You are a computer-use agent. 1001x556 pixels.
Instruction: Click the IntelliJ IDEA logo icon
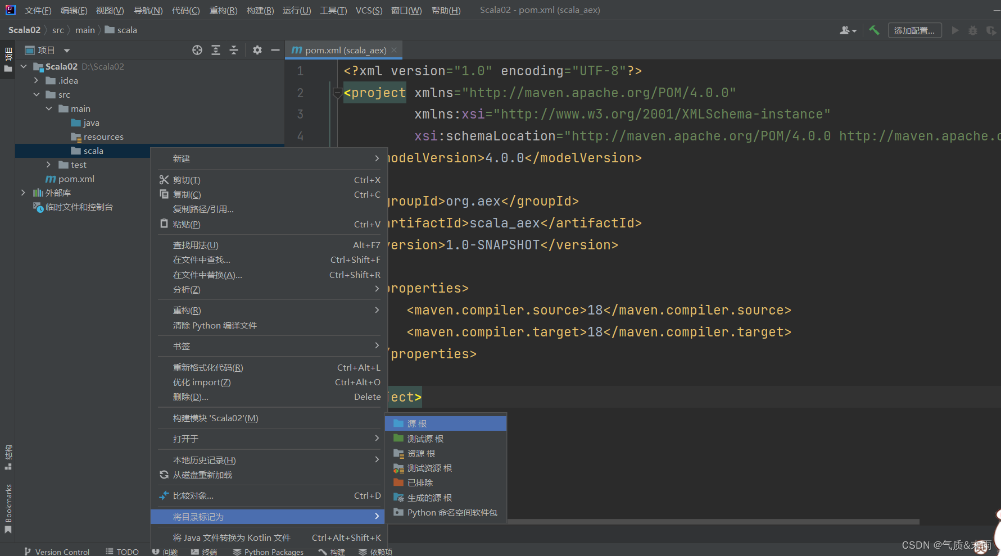(10, 10)
